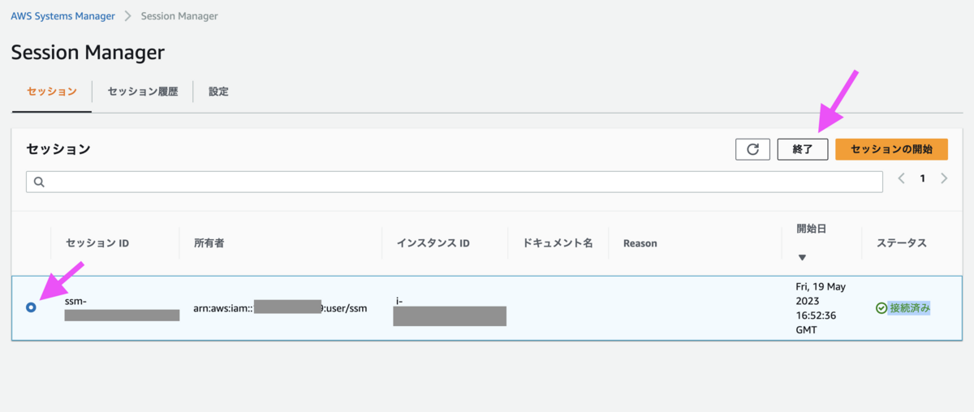Open AWS Systems Manager breadcrumb link
The image size is (974, 412).
tap(62, 15)
